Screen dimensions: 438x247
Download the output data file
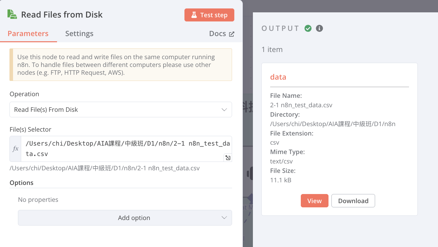point(353,201)
